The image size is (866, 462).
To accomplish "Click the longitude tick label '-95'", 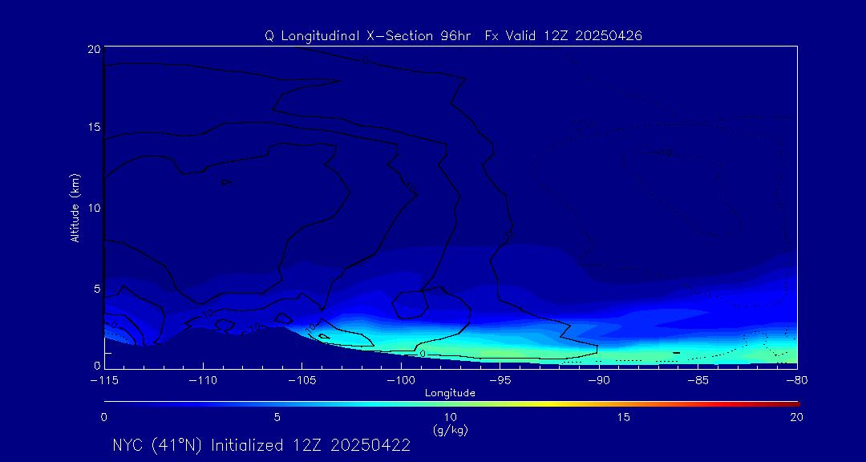I will click(x=500, y=381).
